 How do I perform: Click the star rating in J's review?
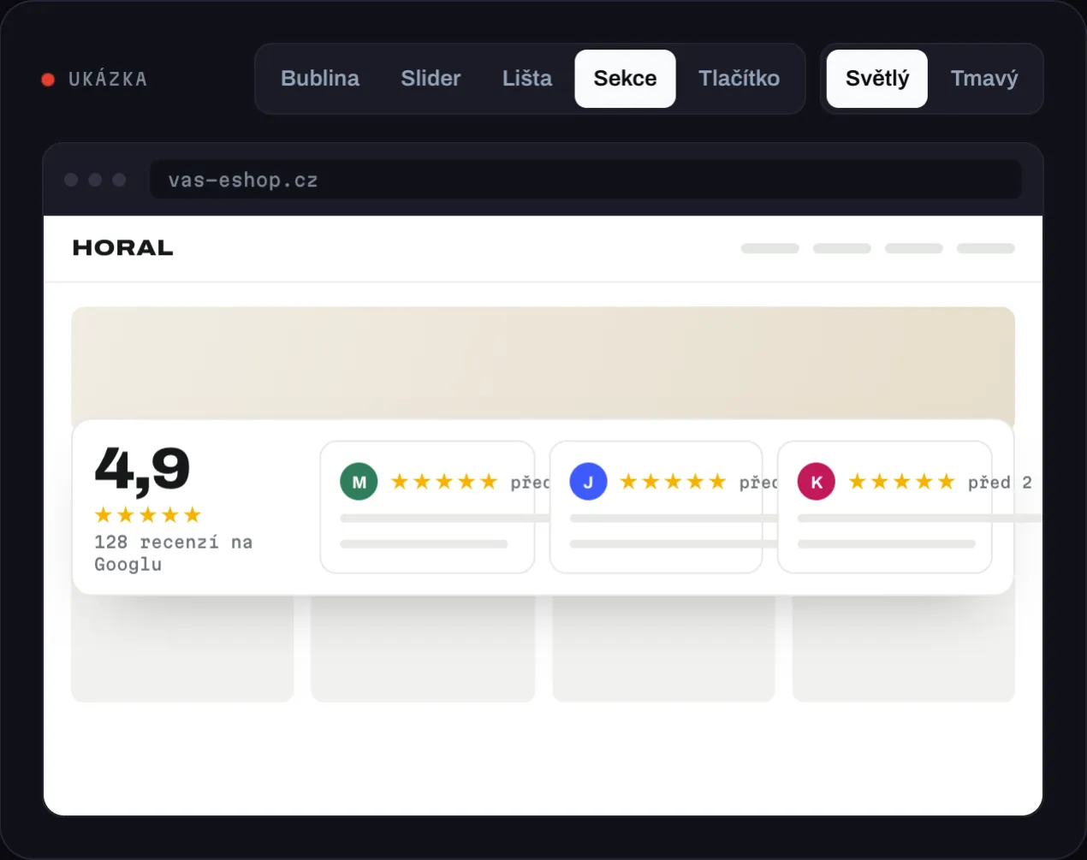click(x=673, y=482)
